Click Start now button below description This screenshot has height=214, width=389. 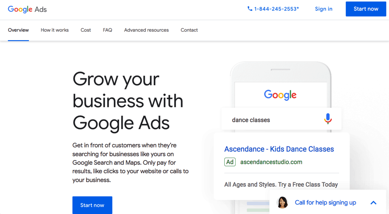point(92,205)
